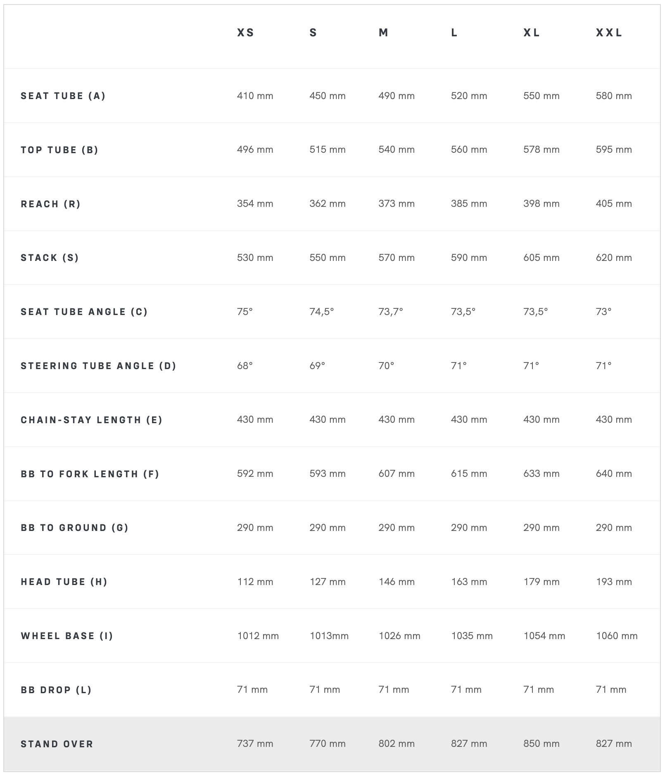Select the 1054 mm wheel base value
Viewport: 665px width, 777px height.
point(544,636)
